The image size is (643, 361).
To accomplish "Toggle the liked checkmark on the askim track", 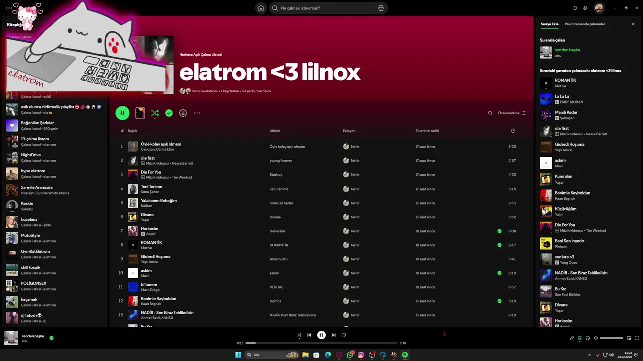I will click(x=499, y=273).
